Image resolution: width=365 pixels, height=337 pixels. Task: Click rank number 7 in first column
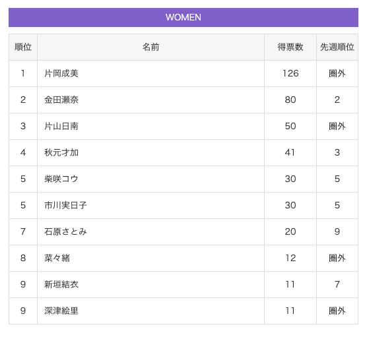pos(23,231)
